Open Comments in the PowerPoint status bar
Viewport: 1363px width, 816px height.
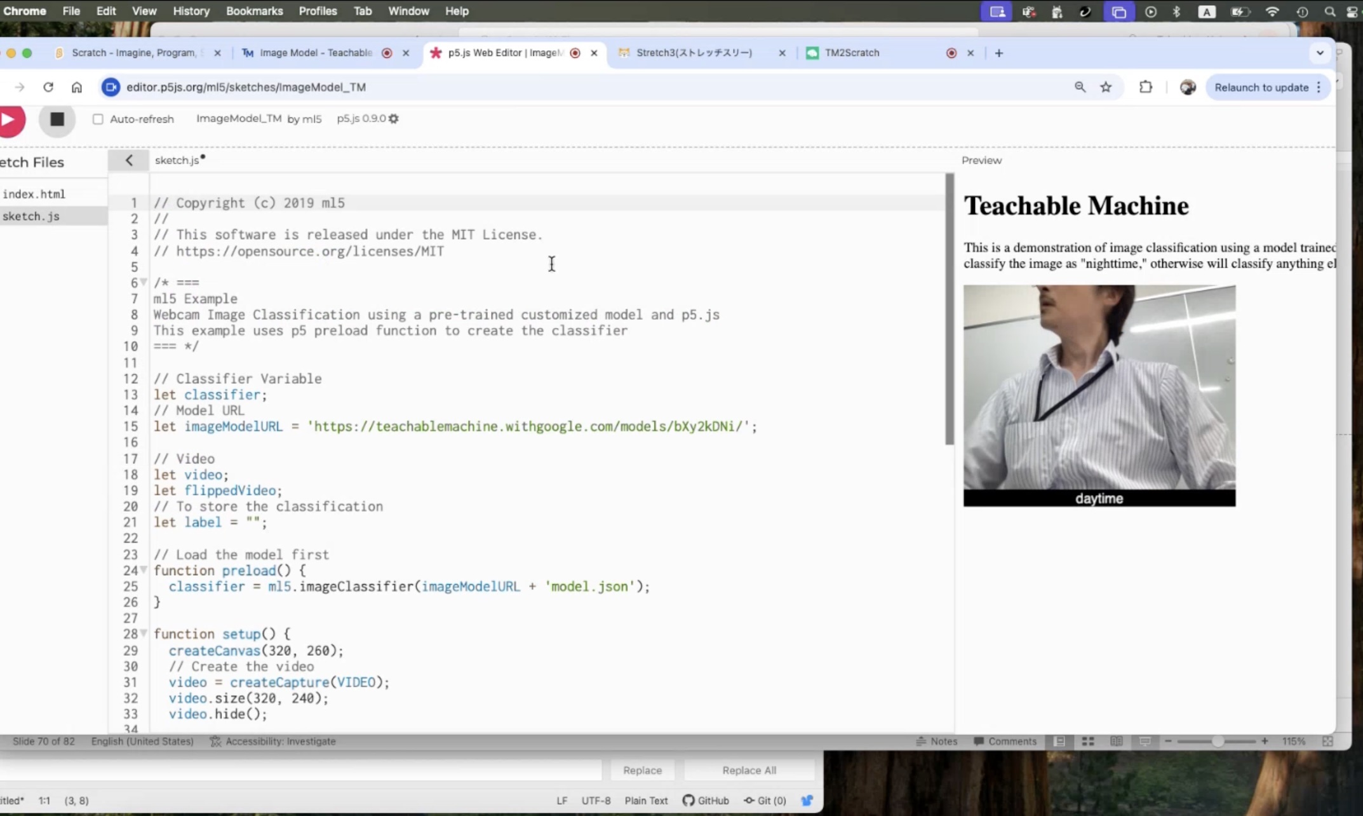tap(1005, 741)
